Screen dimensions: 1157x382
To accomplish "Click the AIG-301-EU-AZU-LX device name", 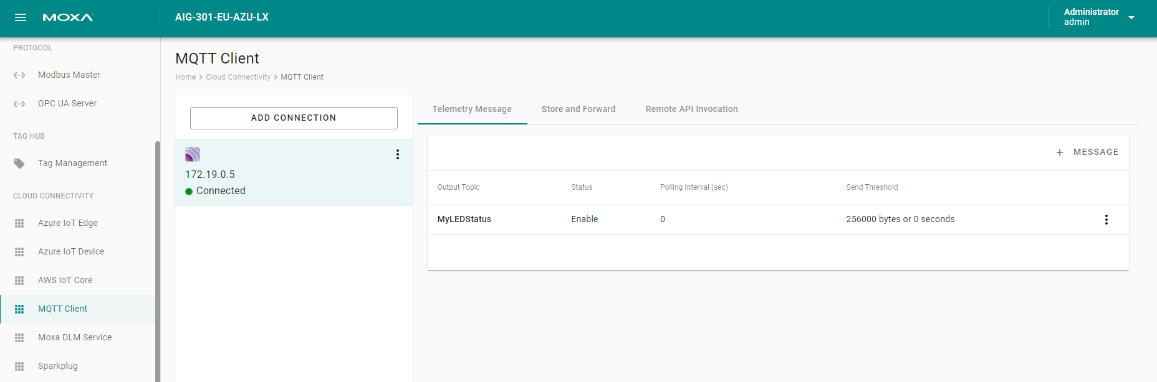I will point(222,17).
